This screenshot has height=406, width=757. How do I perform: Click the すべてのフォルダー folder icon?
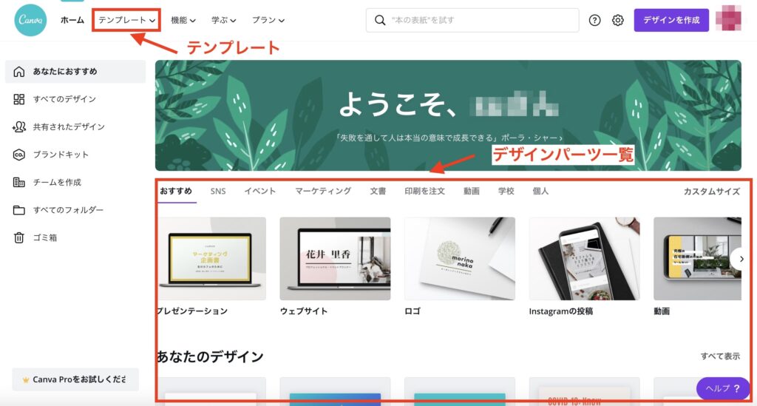point(18,210)
